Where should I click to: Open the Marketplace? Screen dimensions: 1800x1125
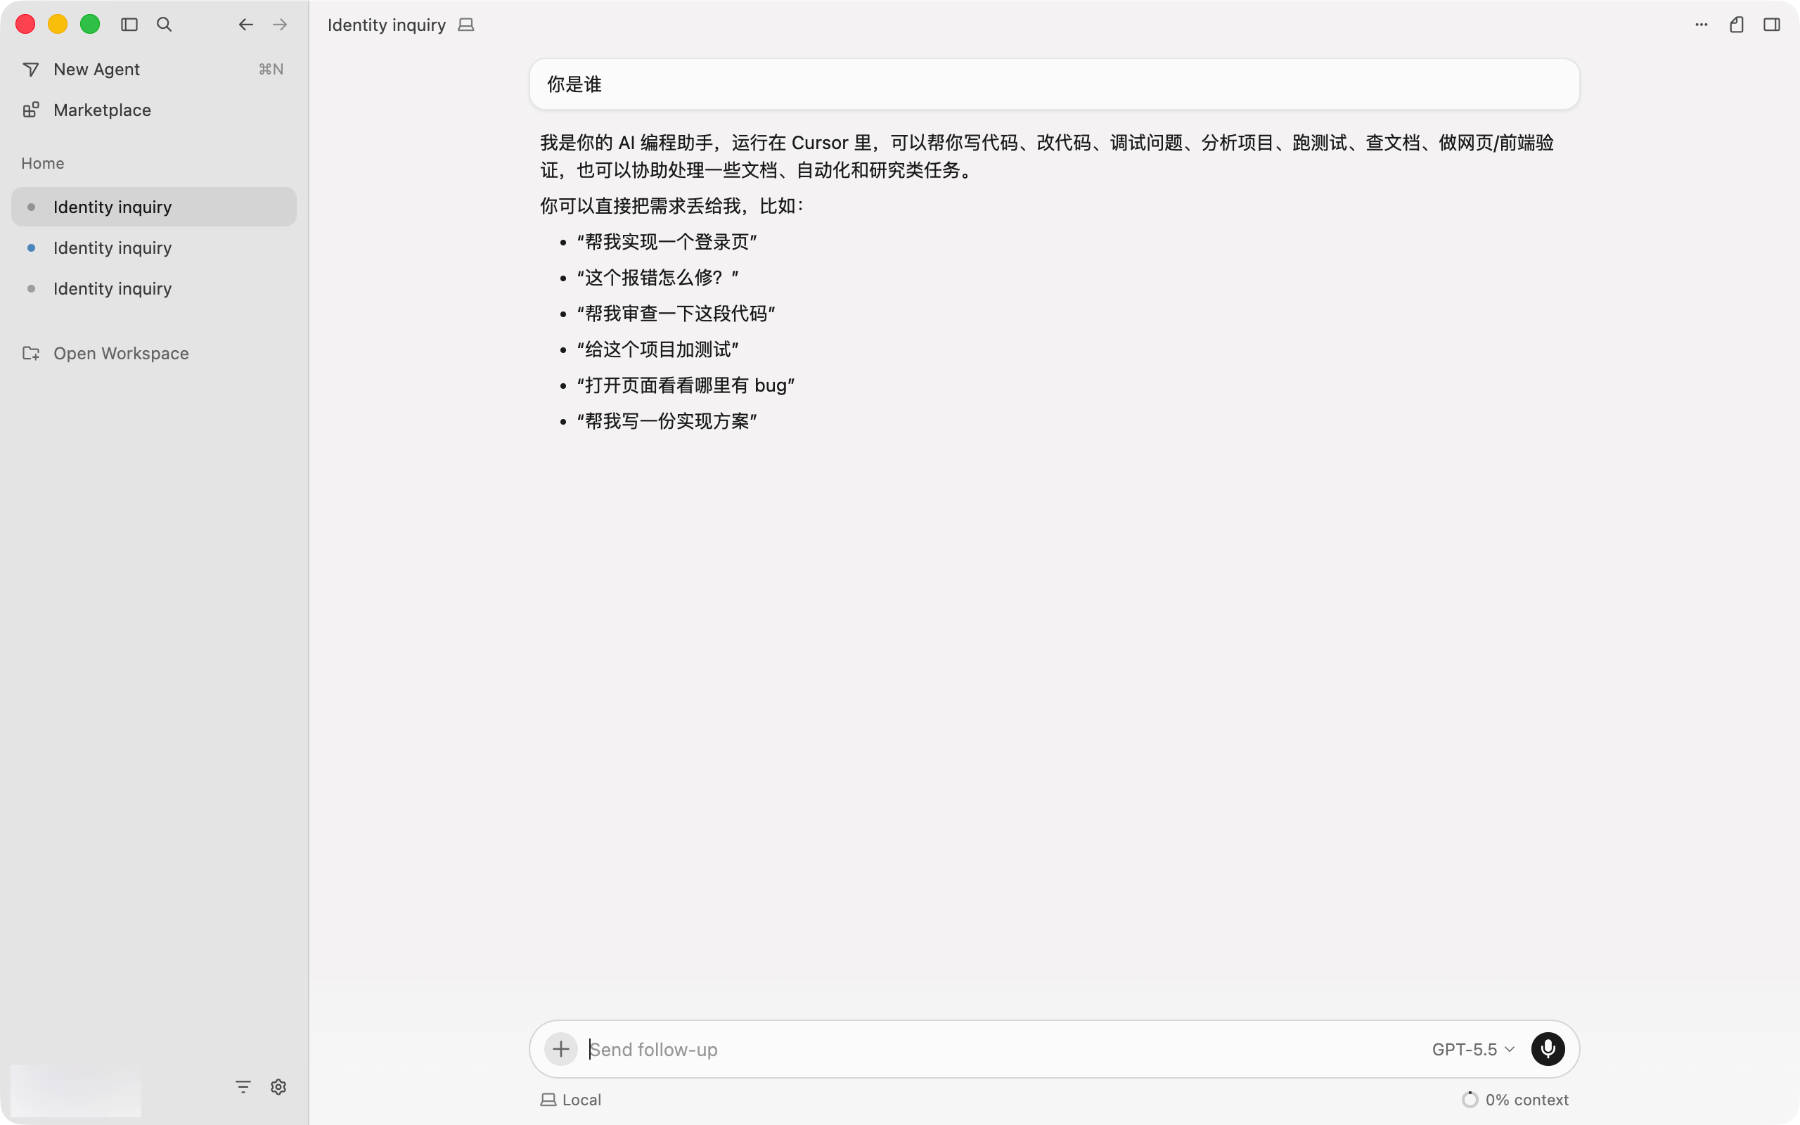pos(154,110)
